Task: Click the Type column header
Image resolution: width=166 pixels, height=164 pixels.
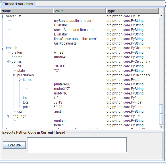Action: click(x=132, y=11)
